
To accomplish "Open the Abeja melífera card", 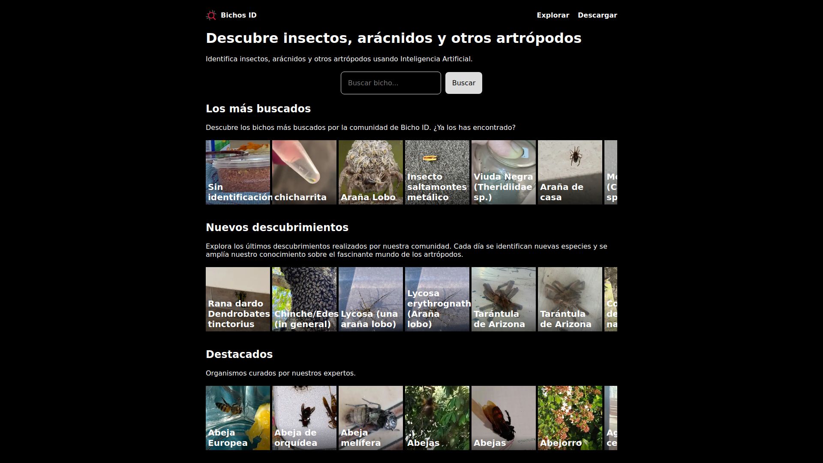I will point(371,418).
